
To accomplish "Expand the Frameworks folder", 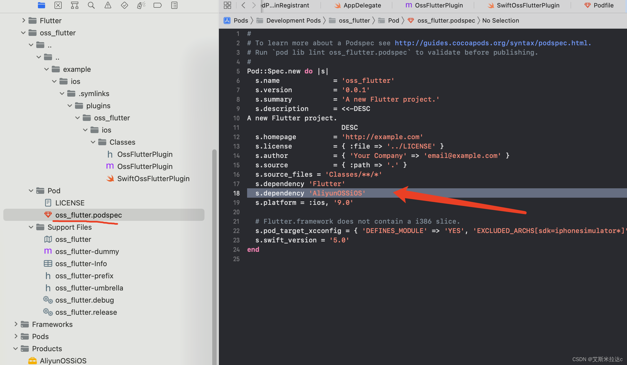I will pyautogui.click(x=16, y=324).
